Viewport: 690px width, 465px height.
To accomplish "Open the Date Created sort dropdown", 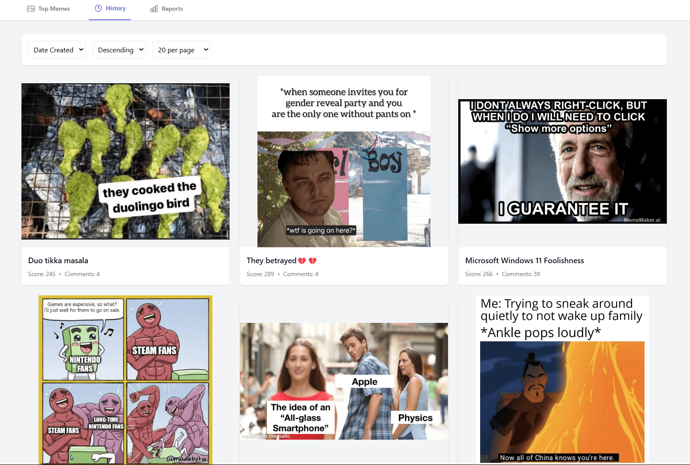I will [x=57, y=50].
